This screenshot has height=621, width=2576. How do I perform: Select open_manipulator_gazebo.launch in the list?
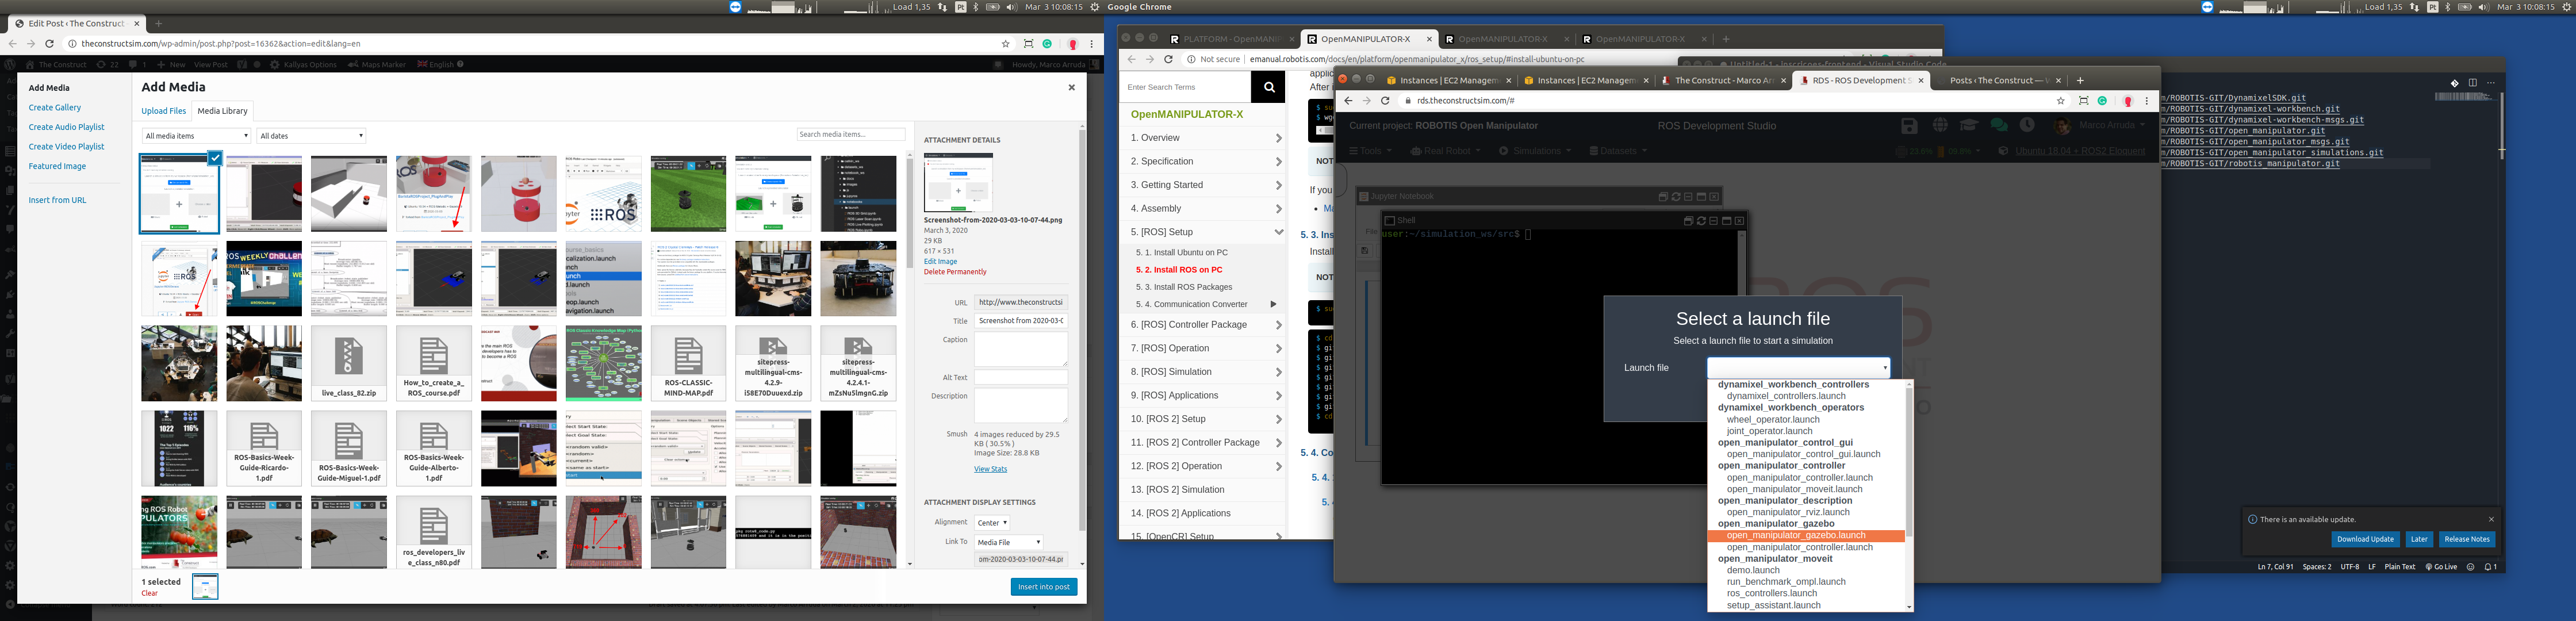(x=1805, y=536)
